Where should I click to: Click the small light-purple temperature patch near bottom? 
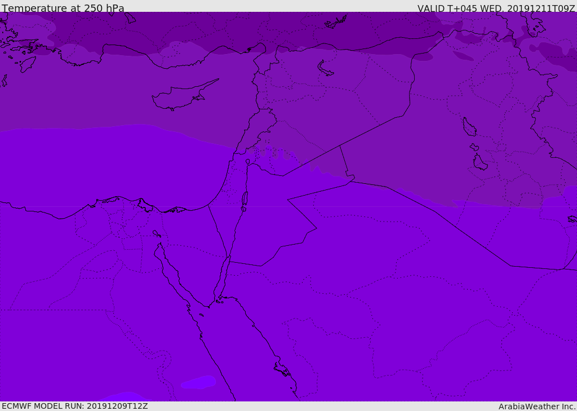coord(199,382)
